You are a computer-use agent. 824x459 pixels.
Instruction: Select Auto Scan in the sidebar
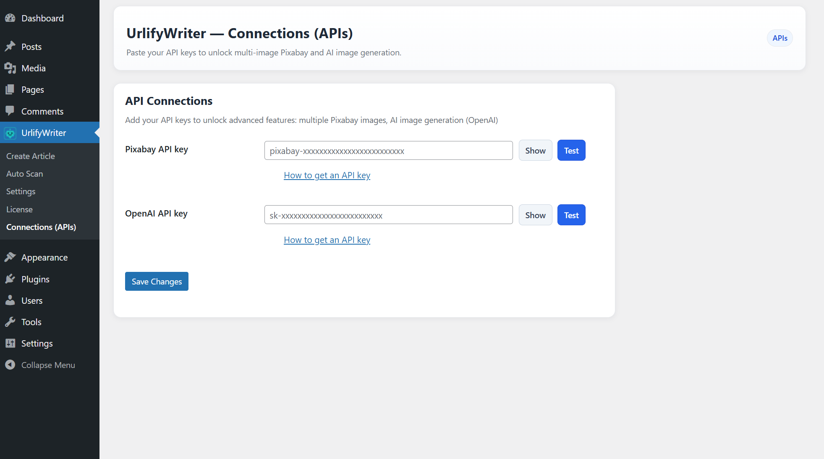coord(24,173)
